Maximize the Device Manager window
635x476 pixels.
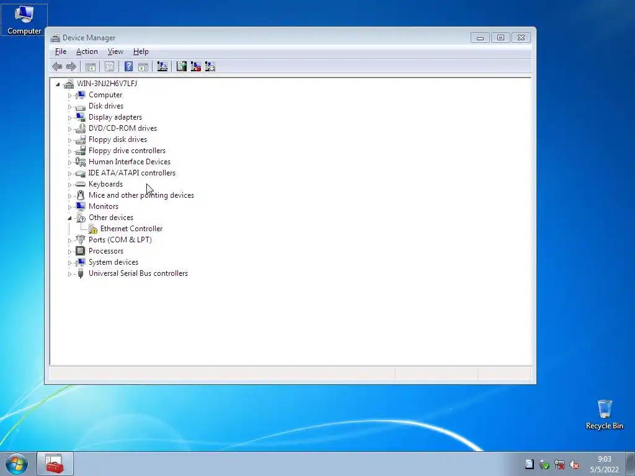pyautogui.click(x=500, y=38)
